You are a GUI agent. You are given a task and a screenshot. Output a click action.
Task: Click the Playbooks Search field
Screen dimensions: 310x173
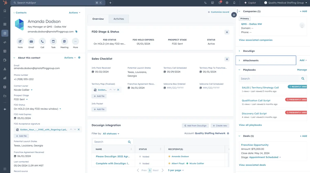click(273, 79)
